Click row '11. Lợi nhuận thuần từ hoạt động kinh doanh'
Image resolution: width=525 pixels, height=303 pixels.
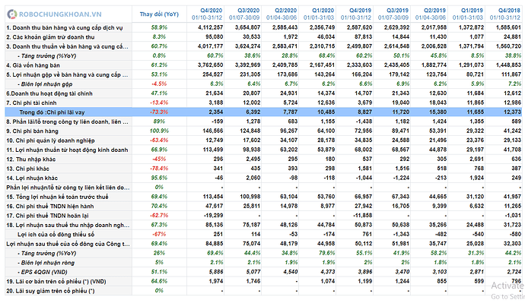(x=263, y=150)
